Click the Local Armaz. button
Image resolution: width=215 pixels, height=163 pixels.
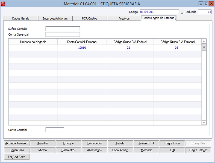point(120,150)
